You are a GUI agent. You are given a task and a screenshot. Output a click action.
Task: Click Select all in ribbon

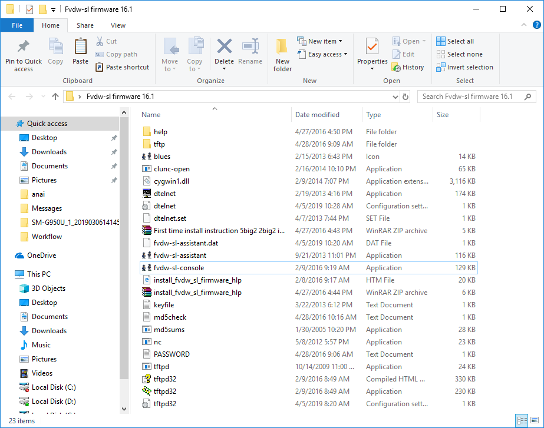tap(455, 41)
